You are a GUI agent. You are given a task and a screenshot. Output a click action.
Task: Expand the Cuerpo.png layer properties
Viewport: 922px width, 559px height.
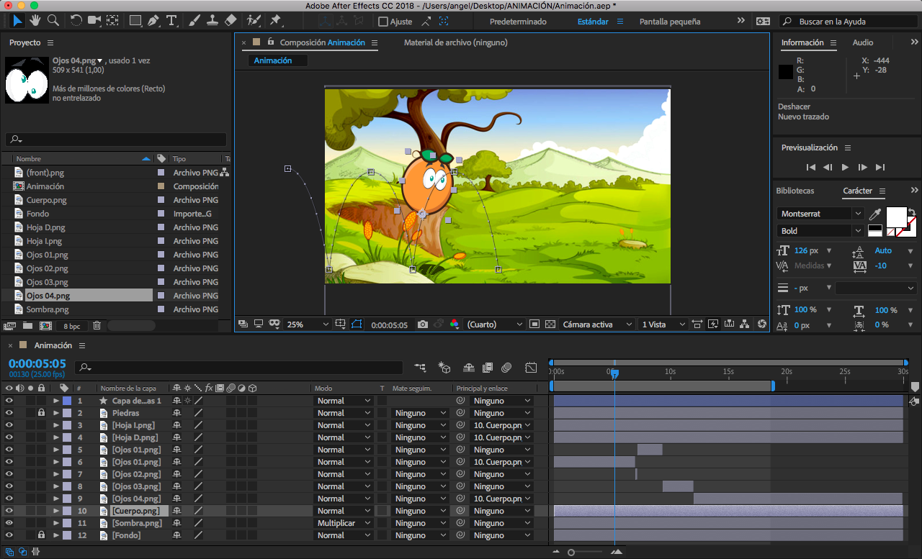coord(56,511)
